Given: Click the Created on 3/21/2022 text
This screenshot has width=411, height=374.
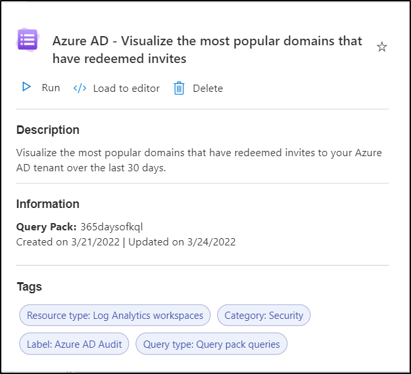Looking at the screenshot, I should click(68, 242).
